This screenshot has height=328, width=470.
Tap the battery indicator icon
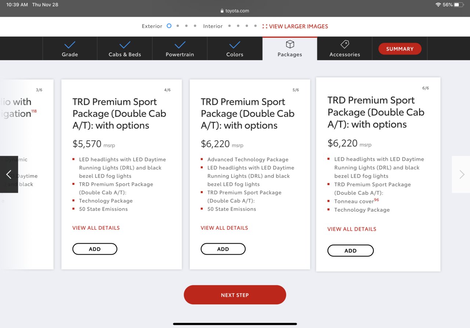click(x=459, y=5)
